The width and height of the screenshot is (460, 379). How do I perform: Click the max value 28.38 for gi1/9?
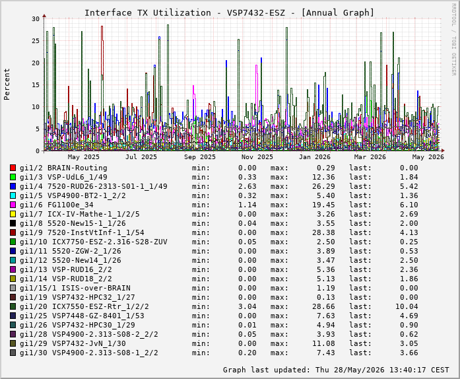click(x=323, y=232)
